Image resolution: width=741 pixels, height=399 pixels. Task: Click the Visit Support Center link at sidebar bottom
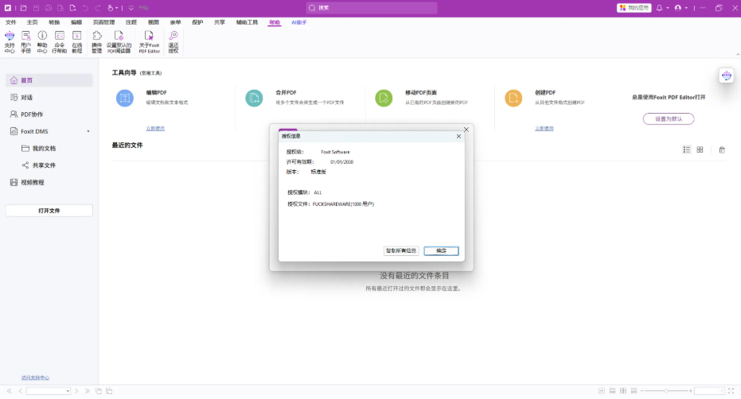pyautogui.click(x=35, y=378)
